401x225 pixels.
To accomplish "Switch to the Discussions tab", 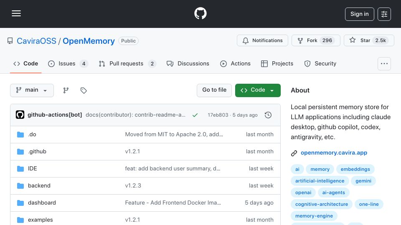I will [188, 63].
